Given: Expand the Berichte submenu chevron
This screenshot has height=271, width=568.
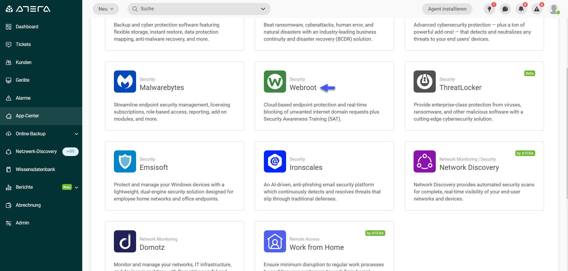Looking at the screenshot, I should click(x=77, y=187).
